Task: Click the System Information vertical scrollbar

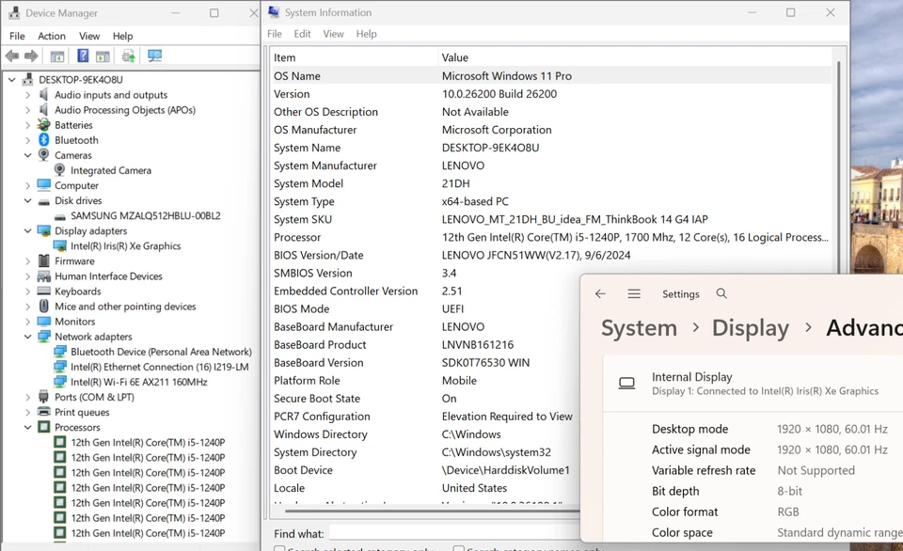Action: pyautogui.click(x=838, y=167)
